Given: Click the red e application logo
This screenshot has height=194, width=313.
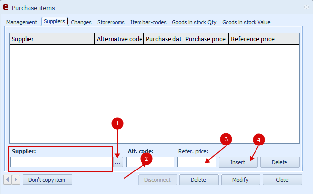Looking at the screenshot, I should [5, 7].
